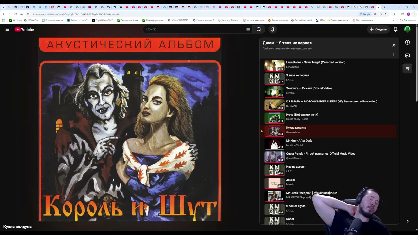
Task: Select 'Ночь (В объятиях ночи)' playlist item
Action: (x=328, y=118)
